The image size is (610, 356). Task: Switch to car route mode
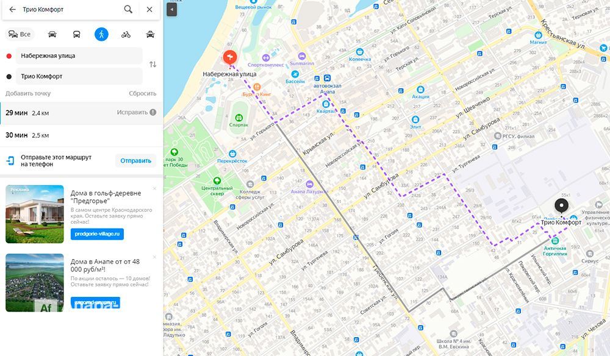tap(52, 34)
